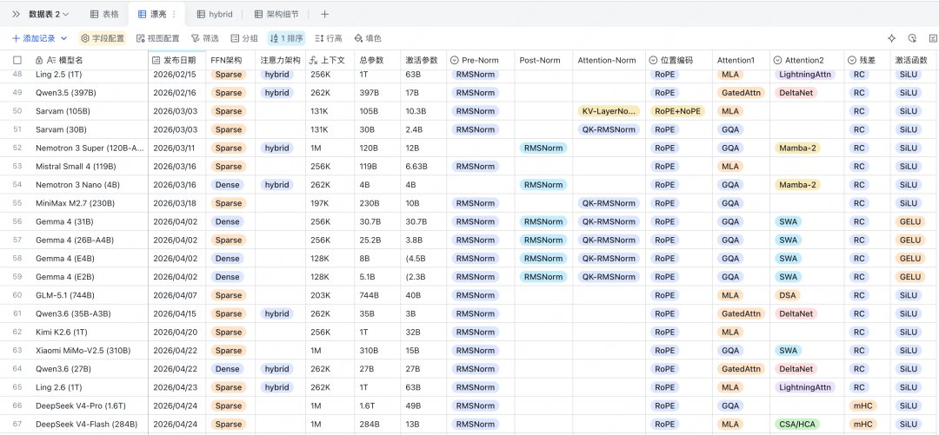
Task: Open the 填色 fill color options
Action: pos(368,38)
